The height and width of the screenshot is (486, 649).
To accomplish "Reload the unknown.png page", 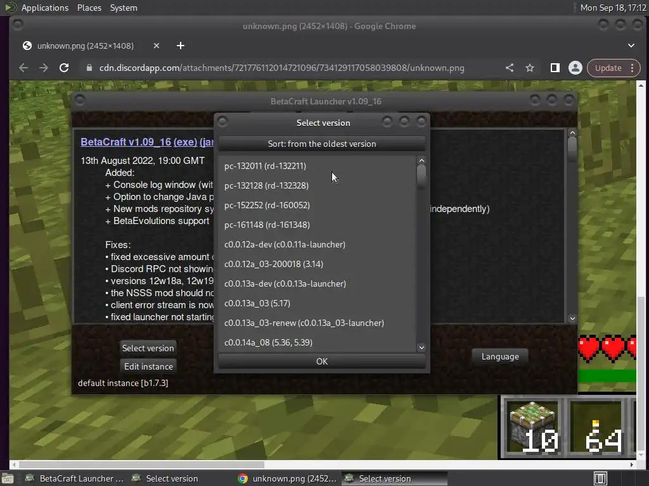I will [64, 68].
